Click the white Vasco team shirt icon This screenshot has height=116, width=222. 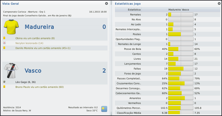point(11,71)
